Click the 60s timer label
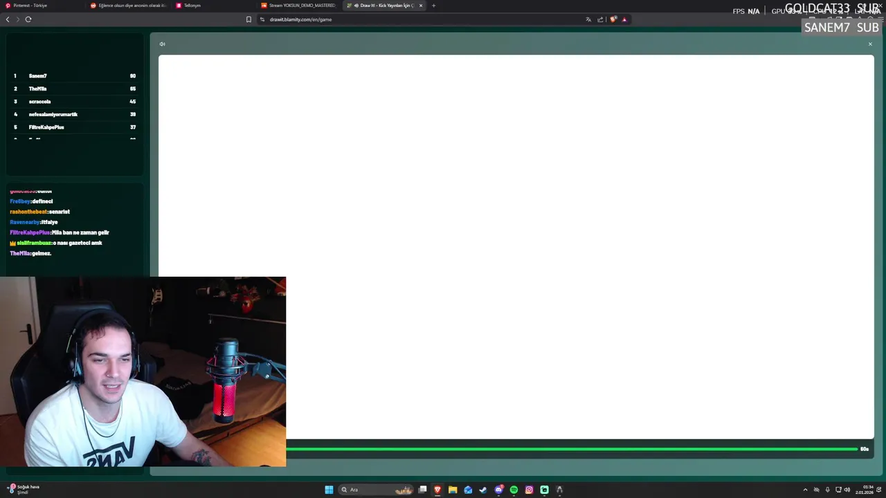This screenshot has width=886, height=498. click(865, 450)
